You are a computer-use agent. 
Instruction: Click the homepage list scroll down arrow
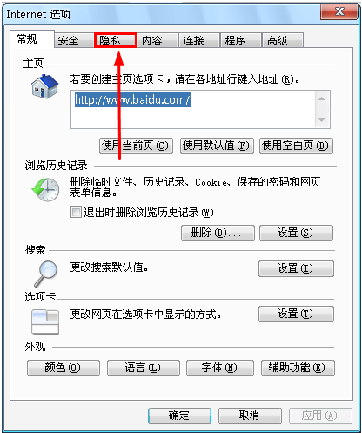(321, 119)
